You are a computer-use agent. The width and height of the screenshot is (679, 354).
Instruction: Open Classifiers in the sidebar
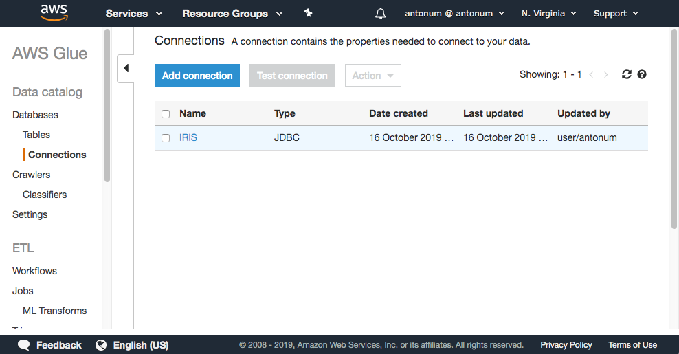point(45,195)
